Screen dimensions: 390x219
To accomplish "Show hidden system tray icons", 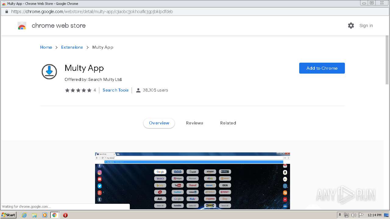I will click(340, 215).
